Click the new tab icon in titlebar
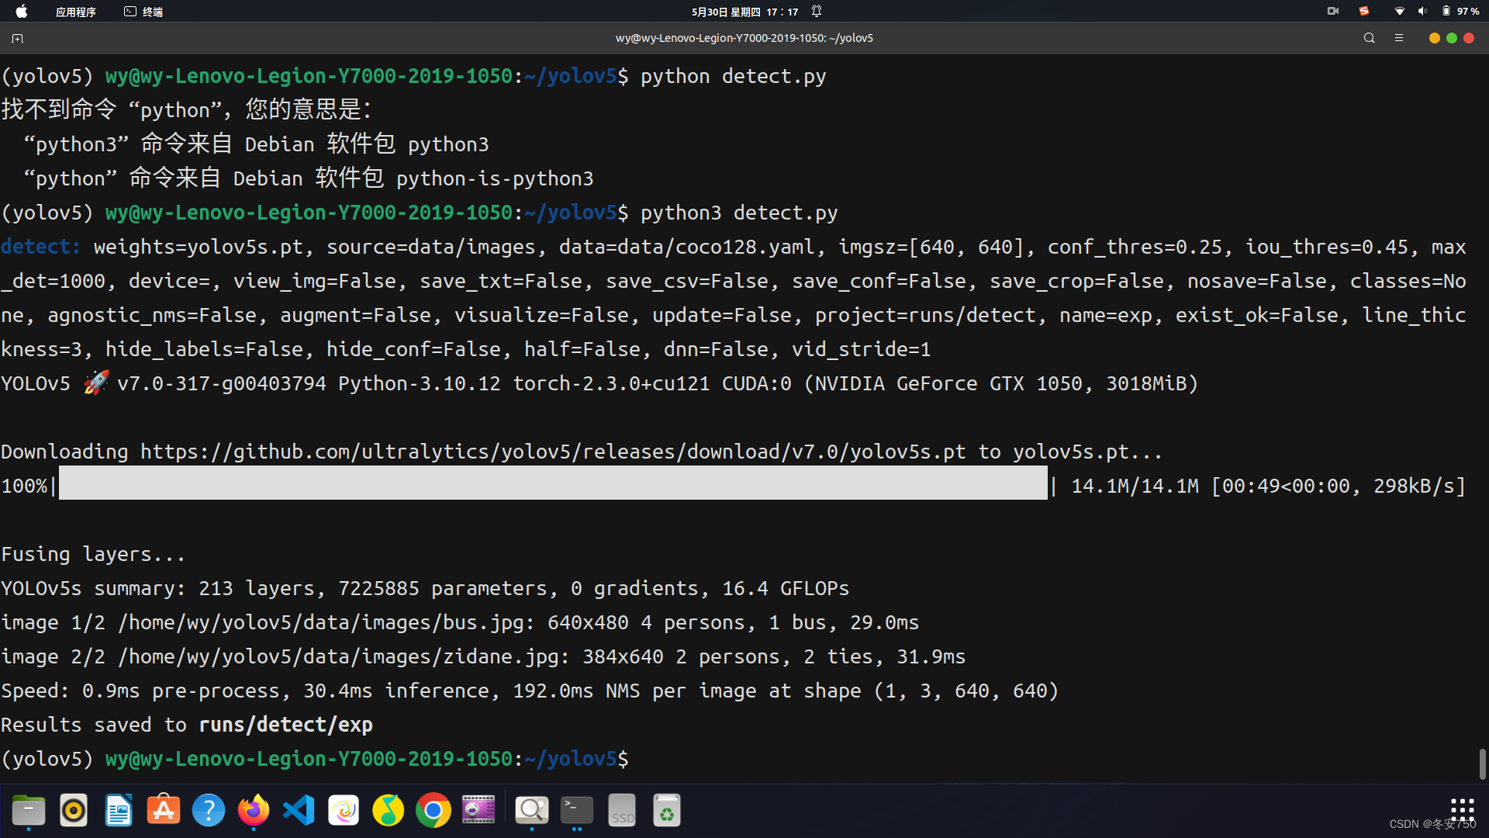 click(17, 38)
